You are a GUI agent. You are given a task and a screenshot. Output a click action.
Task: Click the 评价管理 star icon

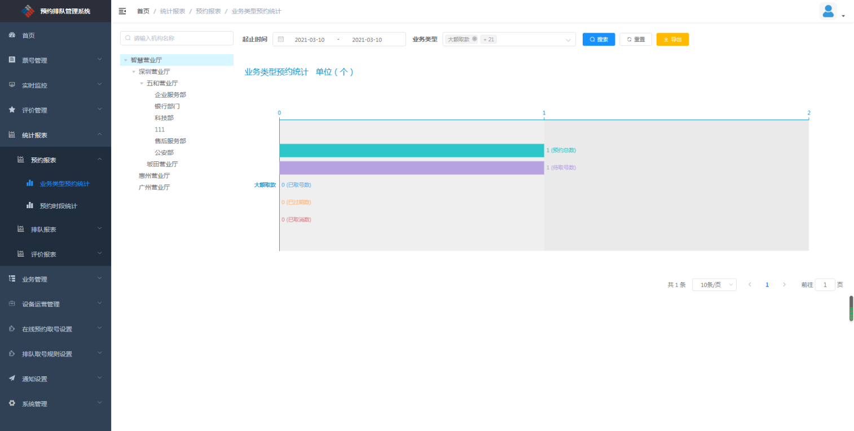click(12, 110)
